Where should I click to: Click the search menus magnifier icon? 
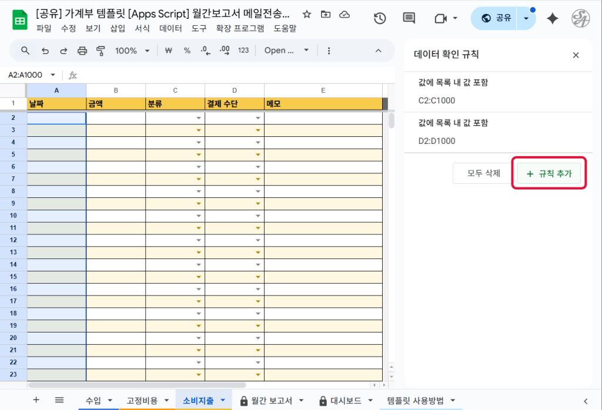pyautogui.click(x=25, y=51)
